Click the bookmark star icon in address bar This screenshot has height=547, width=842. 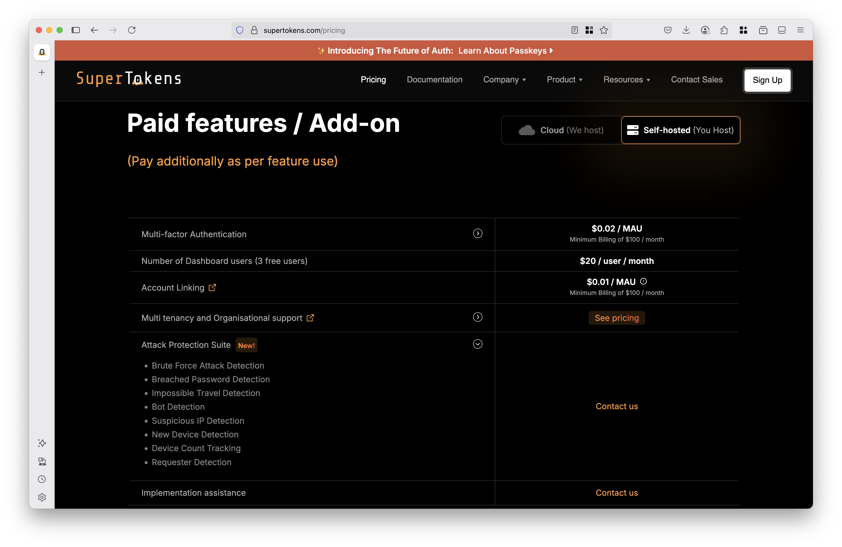click(604, 30)
